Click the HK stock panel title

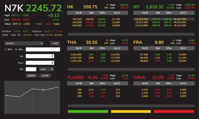(x=70, y=7)
